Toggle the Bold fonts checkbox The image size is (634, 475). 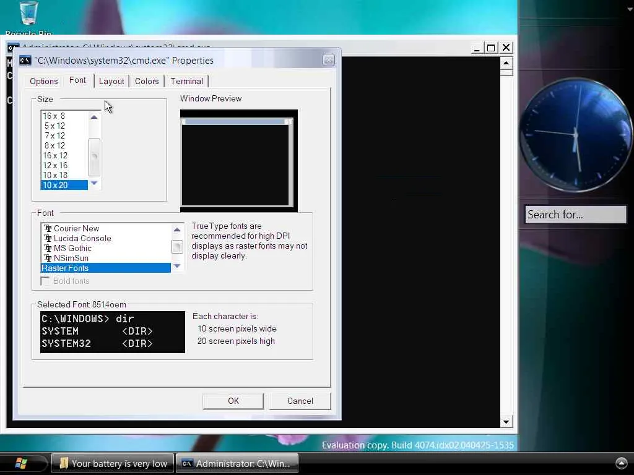(45, 281)
